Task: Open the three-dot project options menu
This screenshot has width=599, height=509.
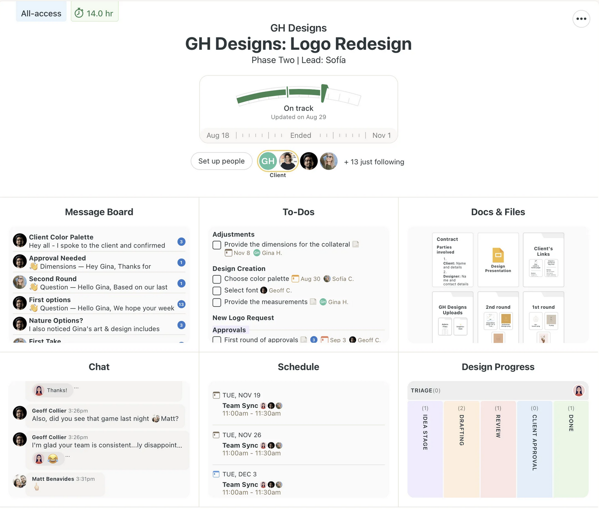Action: 581,19
